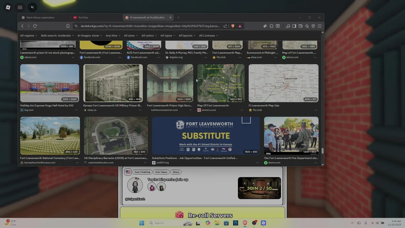
Task: Open the Brave Wallet icon
Action: (x=301, y=26)
